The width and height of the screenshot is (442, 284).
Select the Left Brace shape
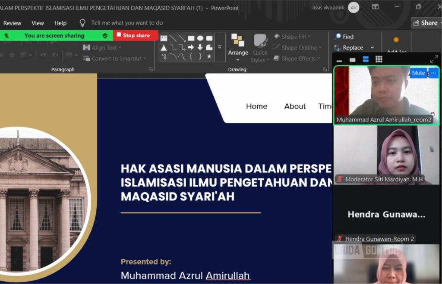click(191, 56)
